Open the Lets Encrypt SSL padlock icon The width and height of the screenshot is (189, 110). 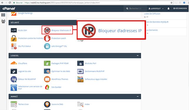[x=47, y=46]
